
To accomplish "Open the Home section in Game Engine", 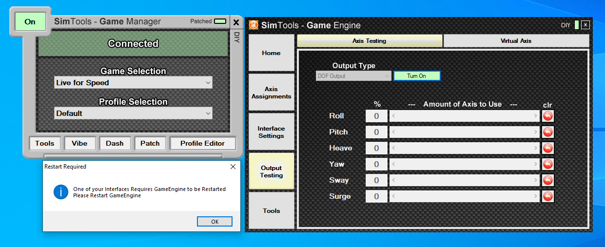I will pyautogui.click(x=272, y=53).
